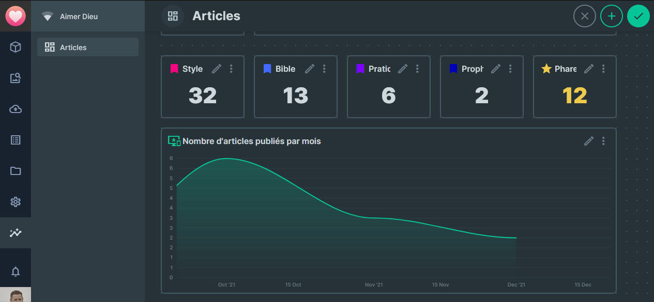Open the Bible card options menu
The width and height of the screenshot is (654, 302).
[x=324, y=69]
